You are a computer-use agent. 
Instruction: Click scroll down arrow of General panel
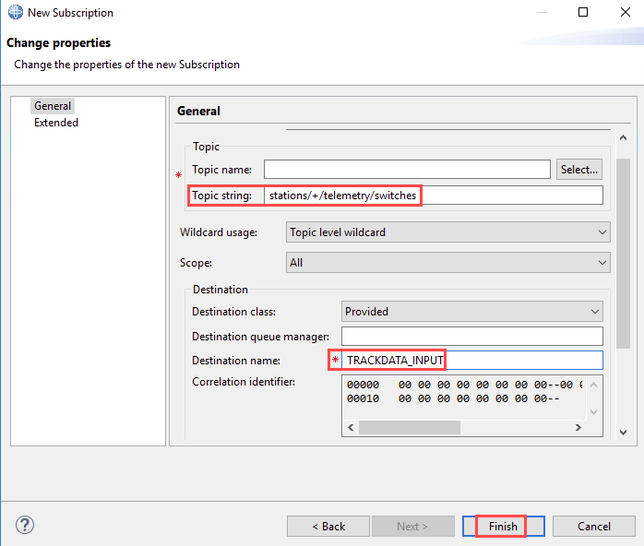pos(623,433)
